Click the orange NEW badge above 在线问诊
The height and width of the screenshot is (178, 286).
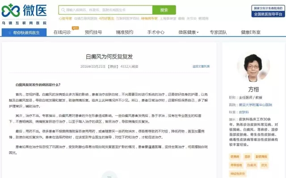click(76, 28)
